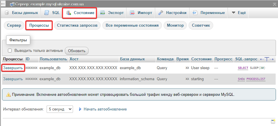This screenshot has width=278, height=126.
Task: Toggle full texts arrows in SQL-запрос column
Action: point(267,59)
